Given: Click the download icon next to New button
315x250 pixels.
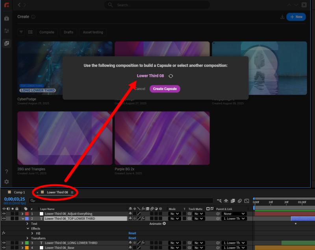Looking at the screenshot, I should click(283, 17).
